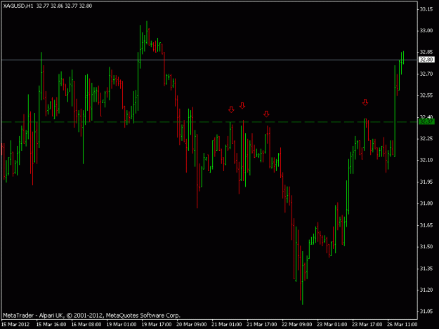Click the 16 Mar 08:00 time label
439x329 pixels.
pos(86,325)
